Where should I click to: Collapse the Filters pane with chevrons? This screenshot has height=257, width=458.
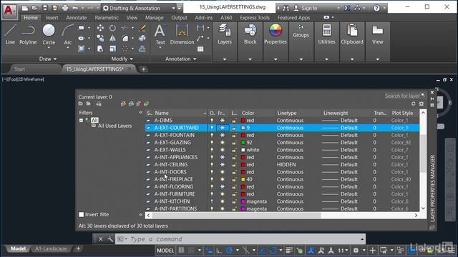pos(141,113)
